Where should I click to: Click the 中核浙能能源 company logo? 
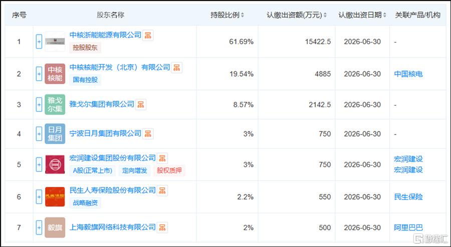55,41
